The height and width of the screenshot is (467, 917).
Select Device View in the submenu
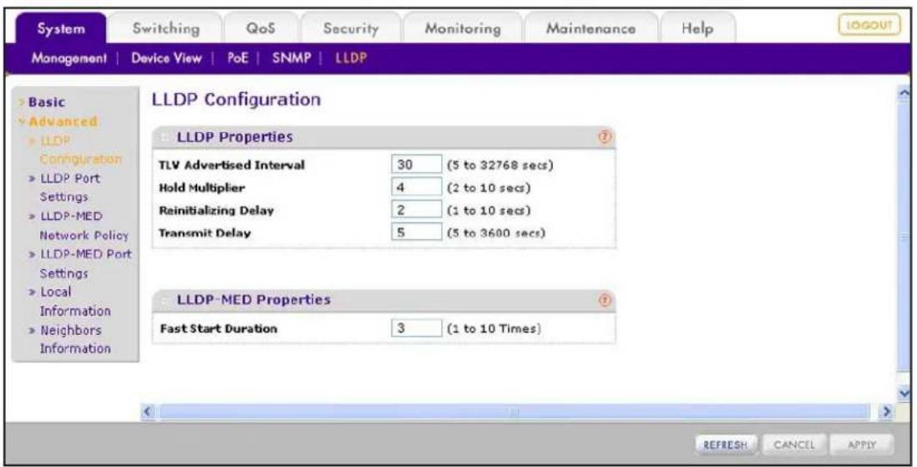pyautogui.click(x=166, y=58)
